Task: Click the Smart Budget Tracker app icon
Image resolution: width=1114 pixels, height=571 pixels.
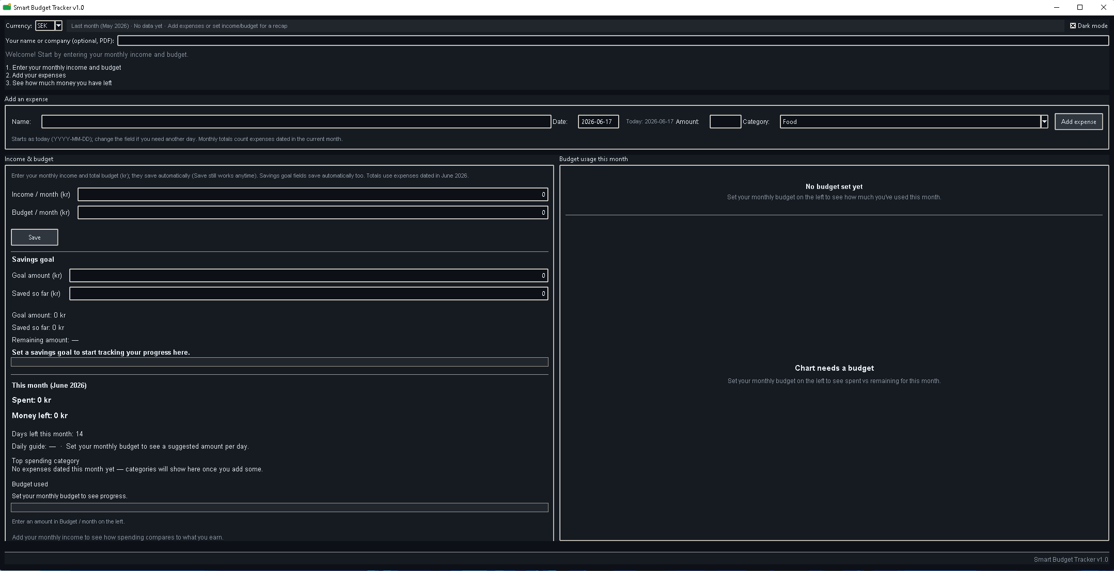Action: pyautogui.click(x=7, y=7)
